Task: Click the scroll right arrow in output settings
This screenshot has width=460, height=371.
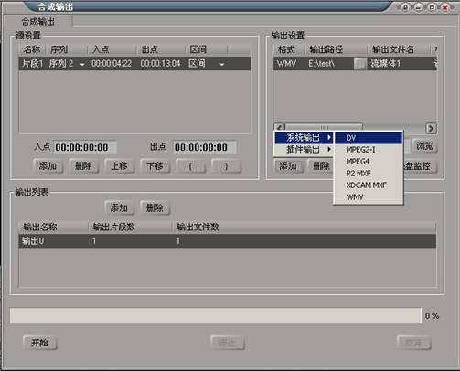Action: coord(431,129)
